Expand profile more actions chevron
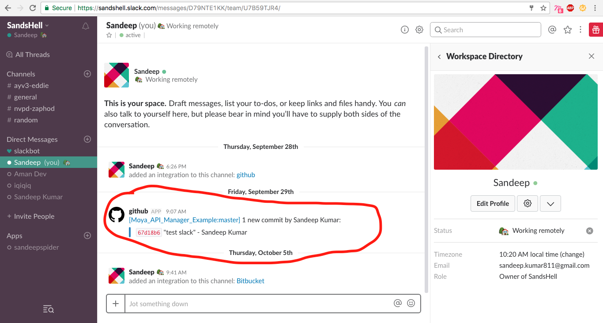This screenshot has height=323, width=603. tap(550, 203)
